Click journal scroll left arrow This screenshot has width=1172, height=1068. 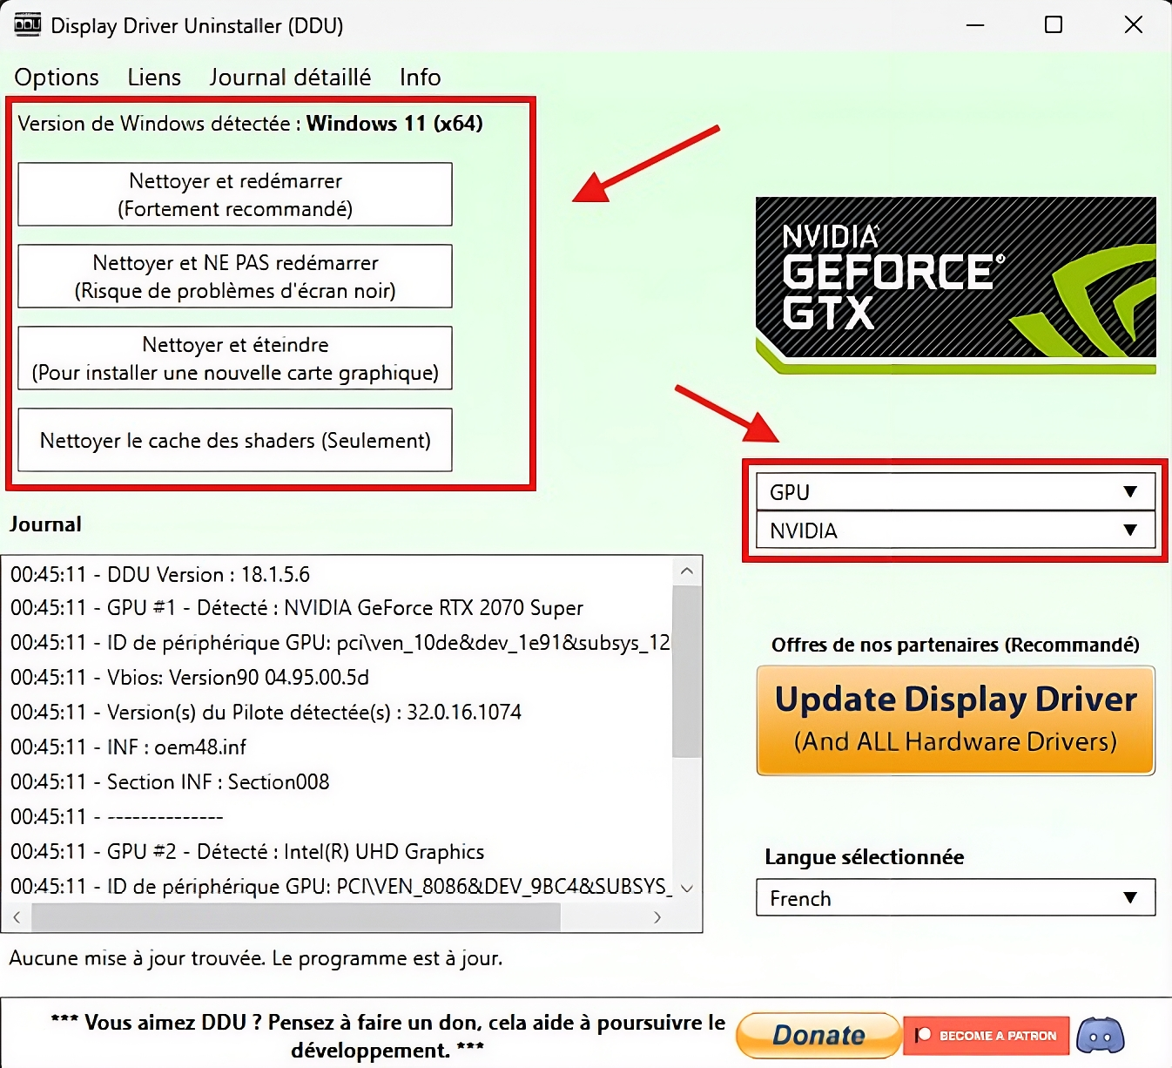[17, 917]
